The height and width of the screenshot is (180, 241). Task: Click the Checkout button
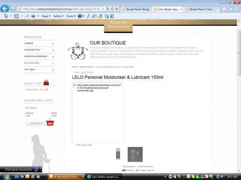pos(36,123)
